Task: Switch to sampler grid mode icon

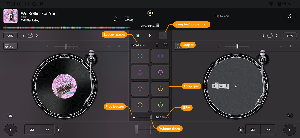Action: click(158, 45)
